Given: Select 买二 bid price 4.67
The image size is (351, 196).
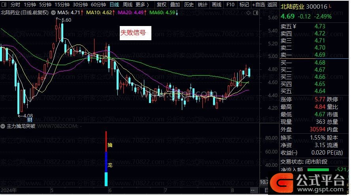Looking at the screenshot, I should point(320,70).
